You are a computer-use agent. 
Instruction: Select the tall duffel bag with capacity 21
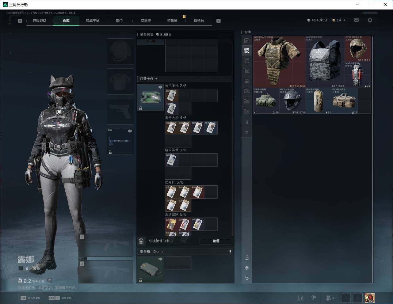[x=319, y=101]
